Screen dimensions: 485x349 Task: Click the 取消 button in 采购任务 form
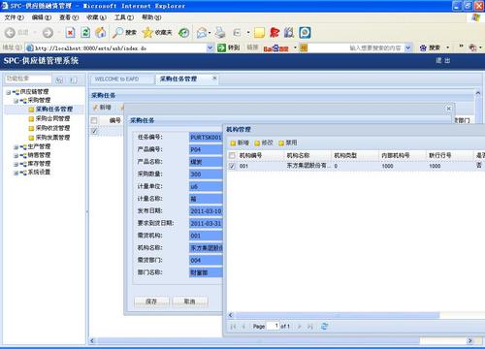click(190, 301)
